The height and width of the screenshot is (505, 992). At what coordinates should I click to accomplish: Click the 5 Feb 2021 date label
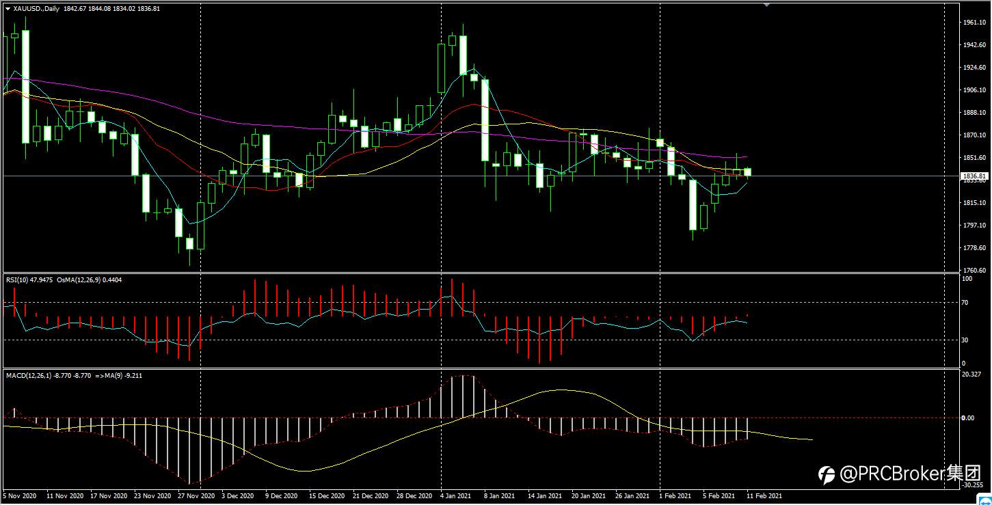721,495
